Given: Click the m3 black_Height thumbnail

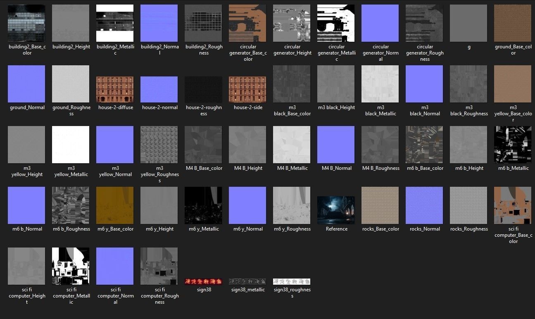Looking at the screenshot, I should (336, 84).
